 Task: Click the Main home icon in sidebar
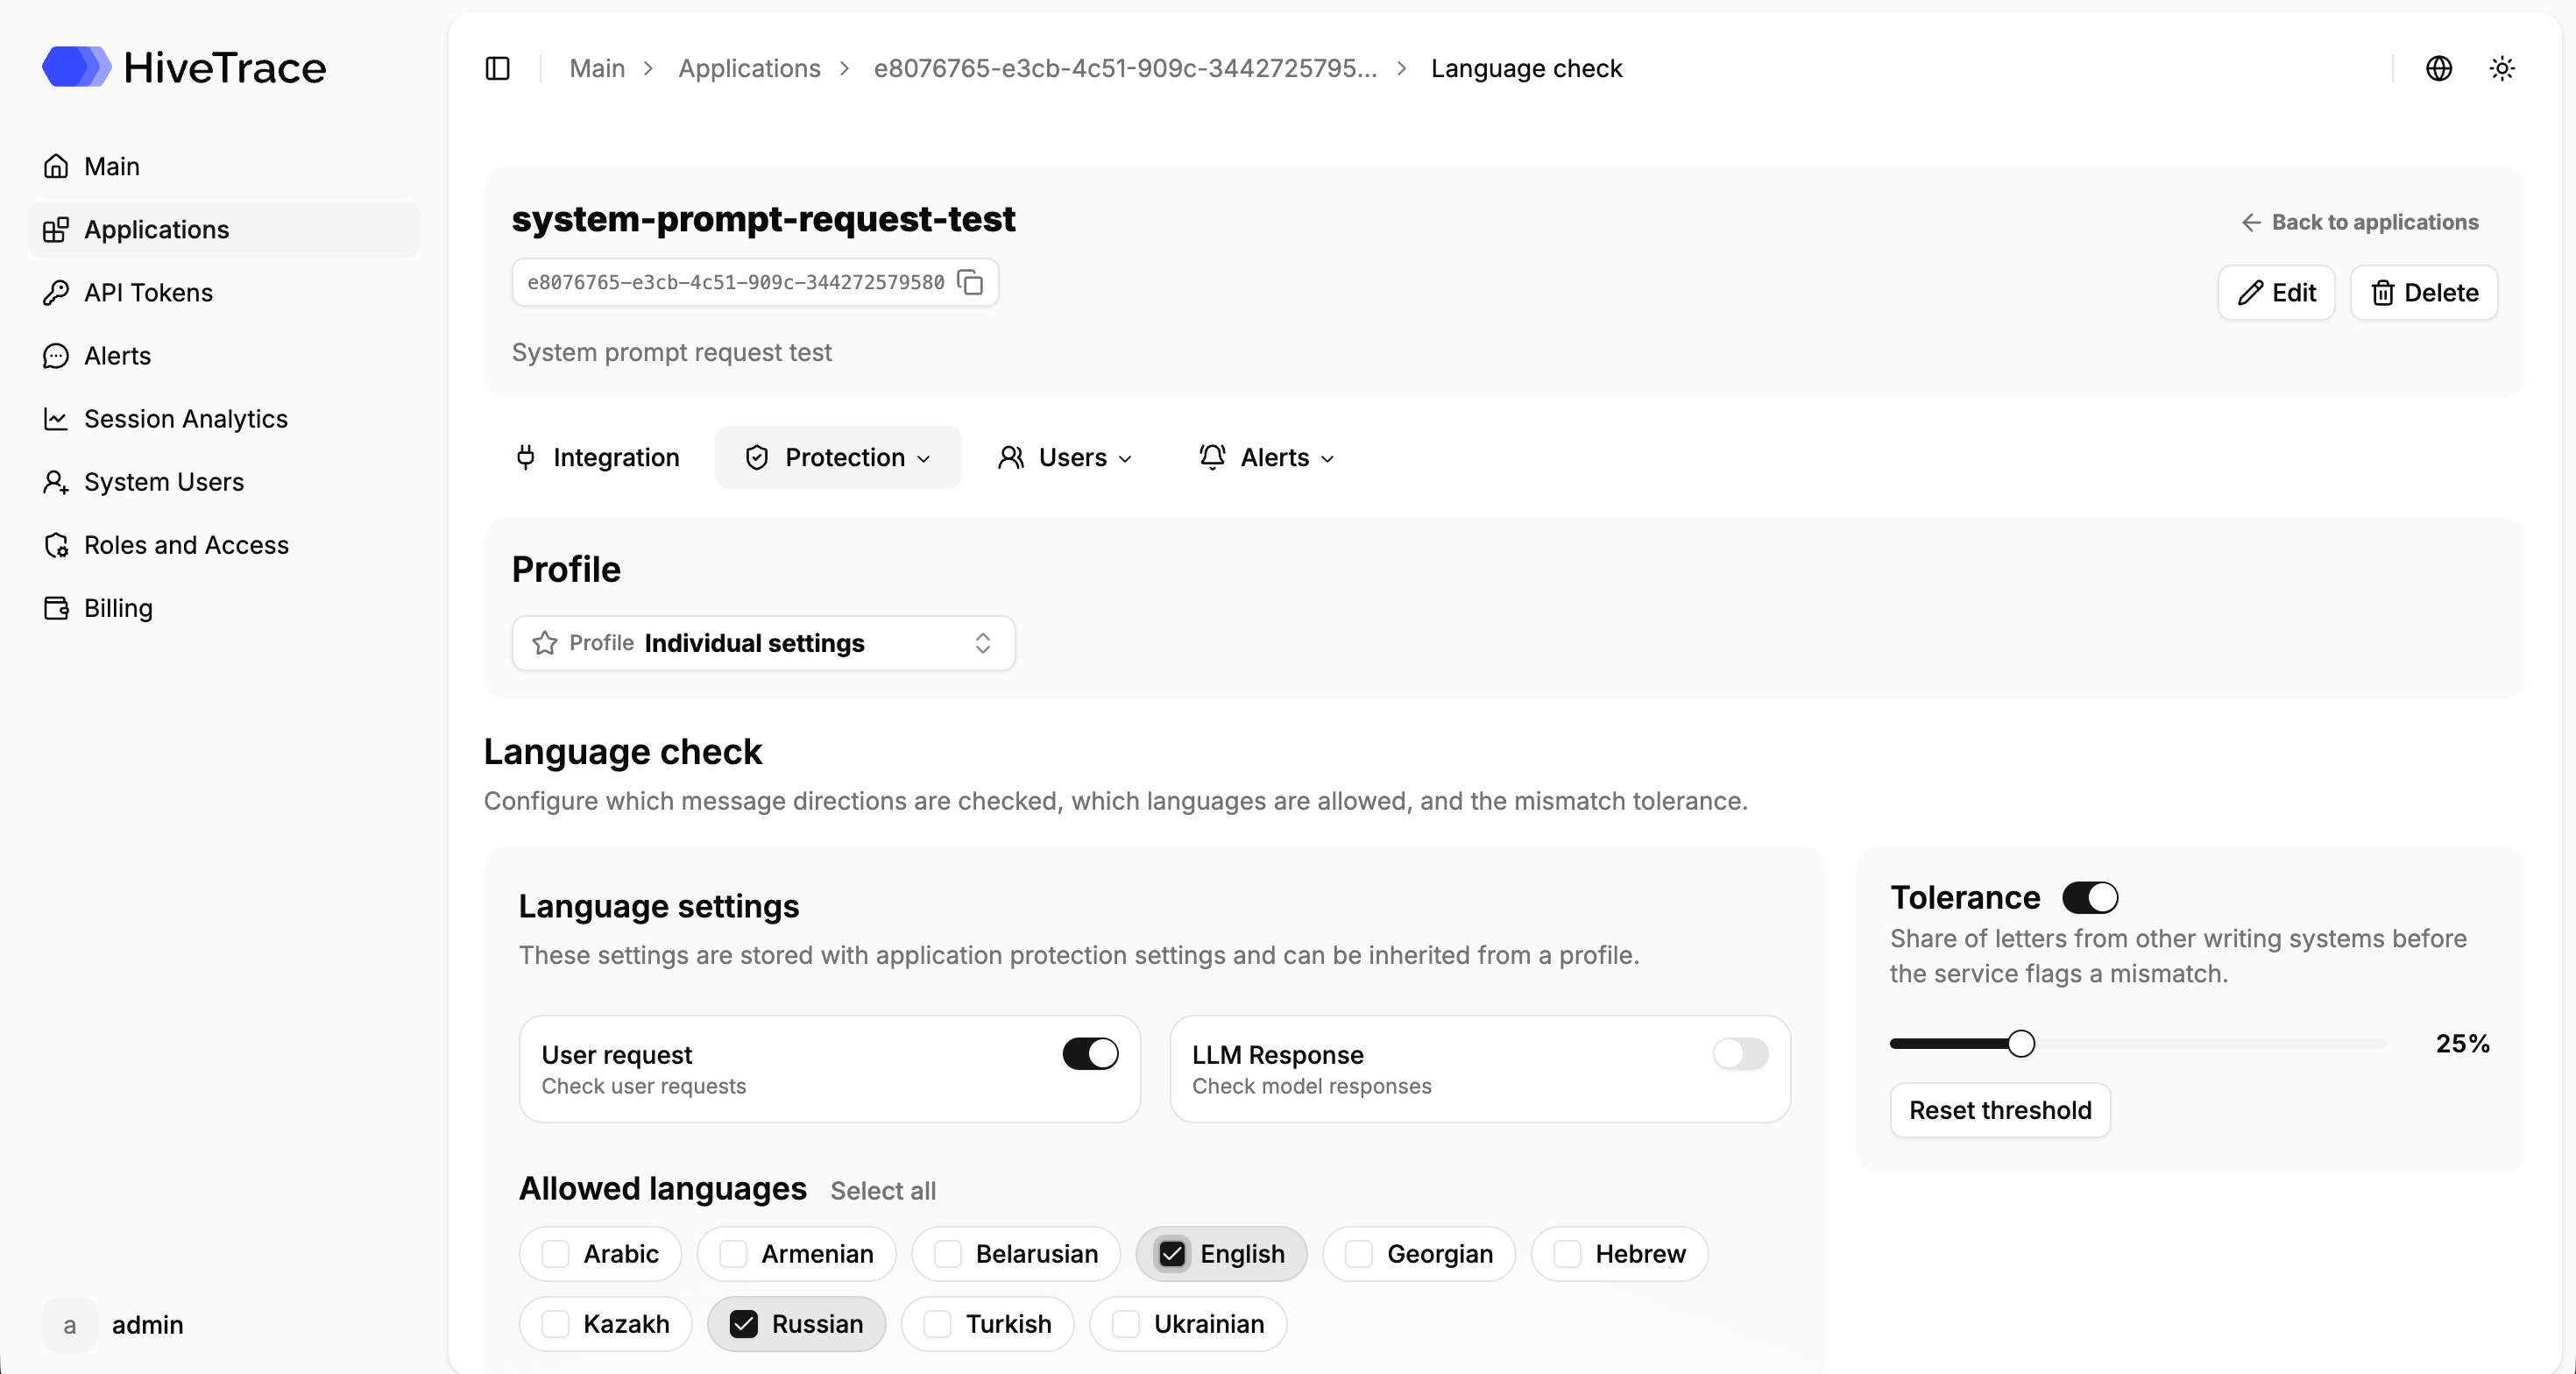[x=56, y=166]
